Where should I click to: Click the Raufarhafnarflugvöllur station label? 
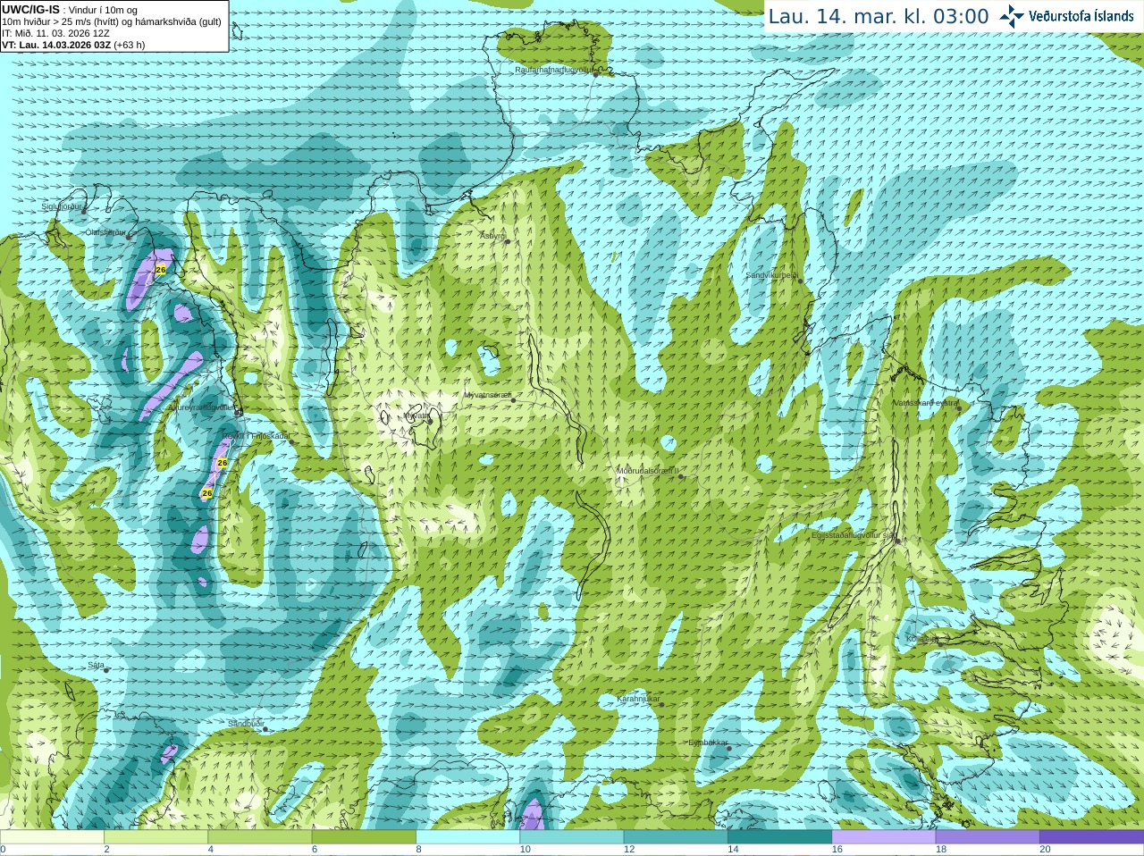tap(554, 70)
